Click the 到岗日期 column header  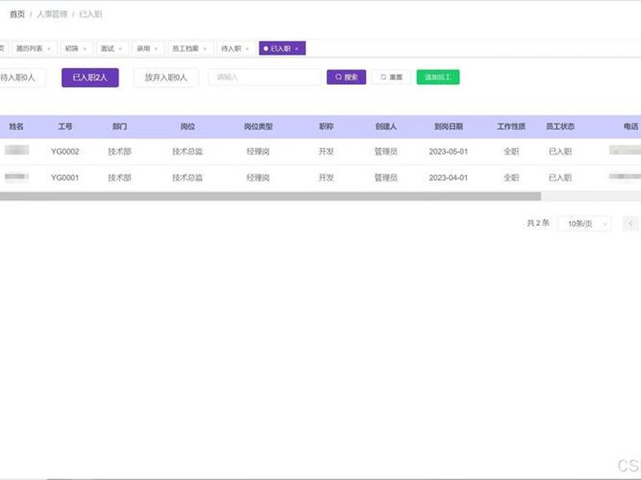pyautogui.click(x=449, y=126)
